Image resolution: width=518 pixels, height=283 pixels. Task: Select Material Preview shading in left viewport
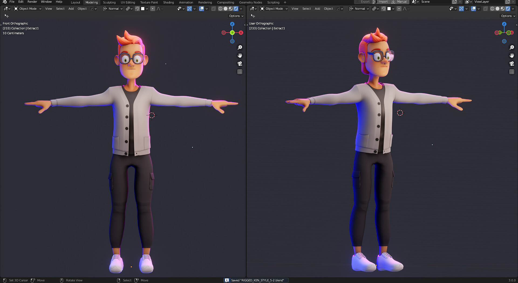pos(231,9)
